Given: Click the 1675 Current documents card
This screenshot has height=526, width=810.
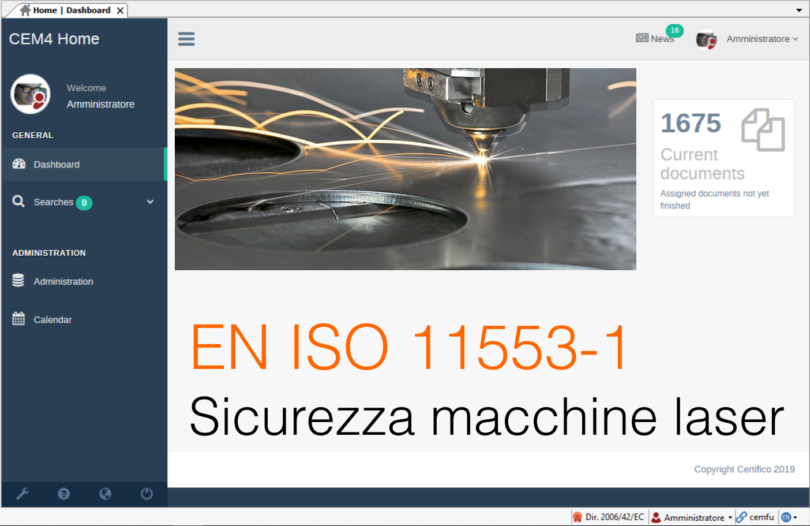Looking at the screenshot, I should 723,158.
